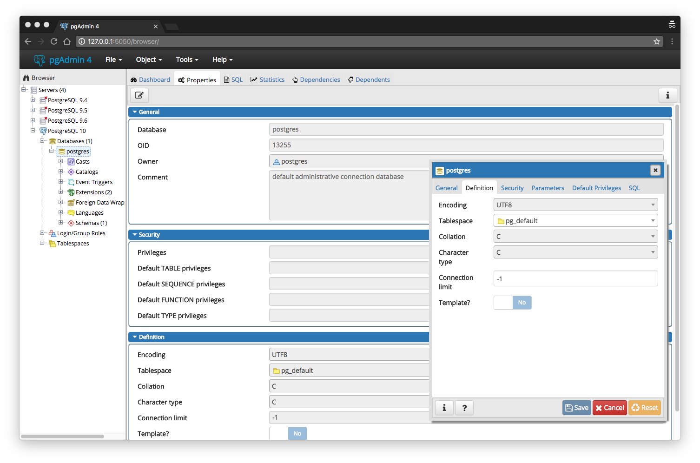Image resolution: width=700 pixels, height=463 pixels.
Task: Click the Event Triggers icon
Action: click(x=71, y=182)
